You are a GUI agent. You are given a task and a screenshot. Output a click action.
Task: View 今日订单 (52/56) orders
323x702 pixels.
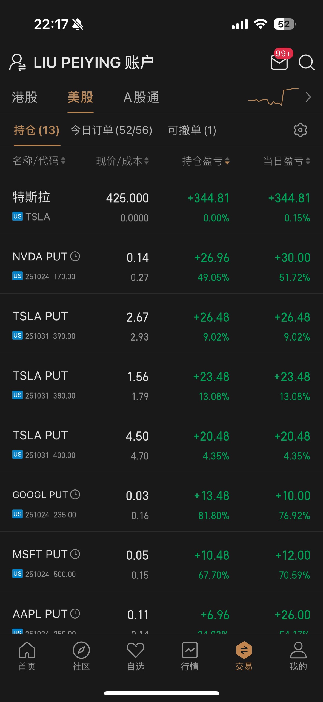(111, 130)
